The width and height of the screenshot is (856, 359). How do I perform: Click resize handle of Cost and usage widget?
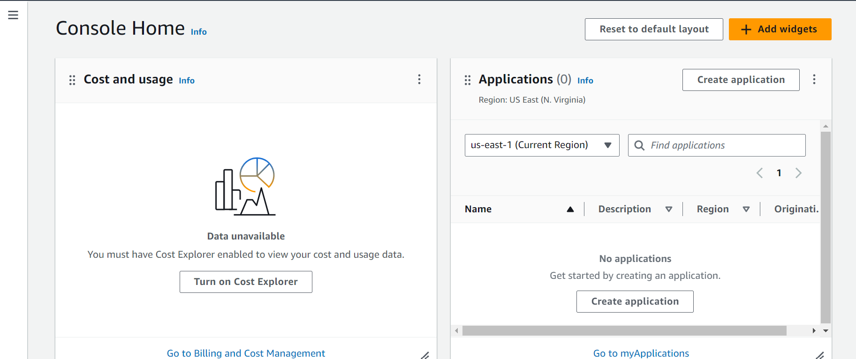tap(425, 355)
